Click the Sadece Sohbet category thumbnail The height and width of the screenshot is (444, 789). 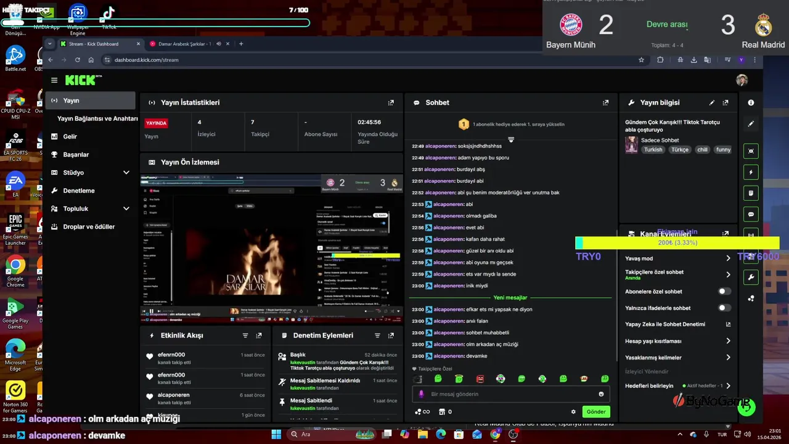631,145
